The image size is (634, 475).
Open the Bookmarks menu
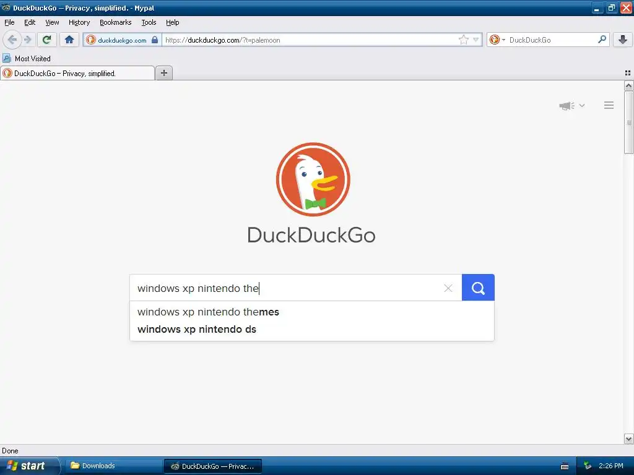116,22
